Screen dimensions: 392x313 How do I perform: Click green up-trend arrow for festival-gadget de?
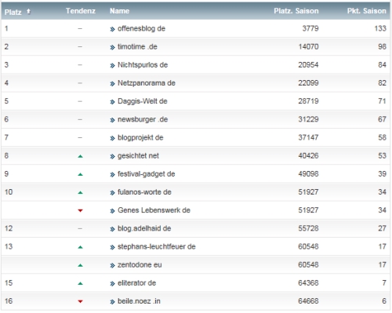[80, 174]
